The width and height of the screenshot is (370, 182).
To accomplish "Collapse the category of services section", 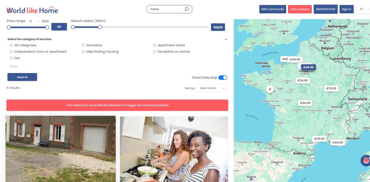I will point(226,39).
